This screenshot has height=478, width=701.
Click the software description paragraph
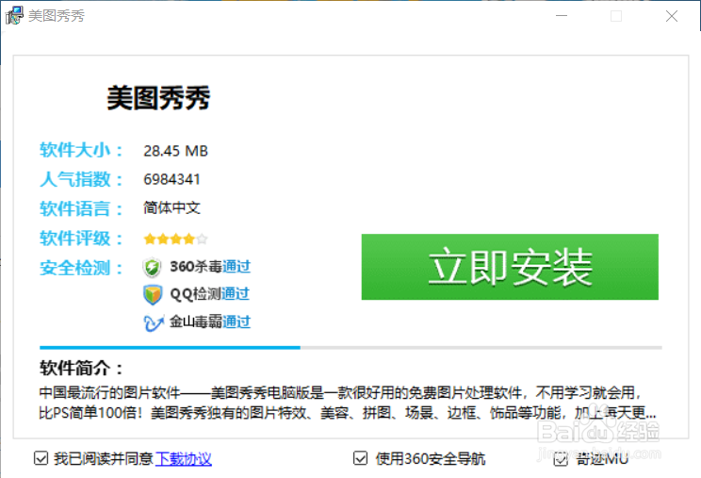348,403
